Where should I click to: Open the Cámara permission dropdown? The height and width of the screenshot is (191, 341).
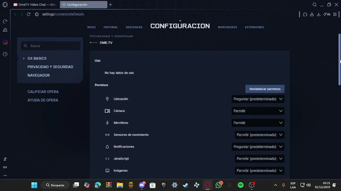[258, 111]
